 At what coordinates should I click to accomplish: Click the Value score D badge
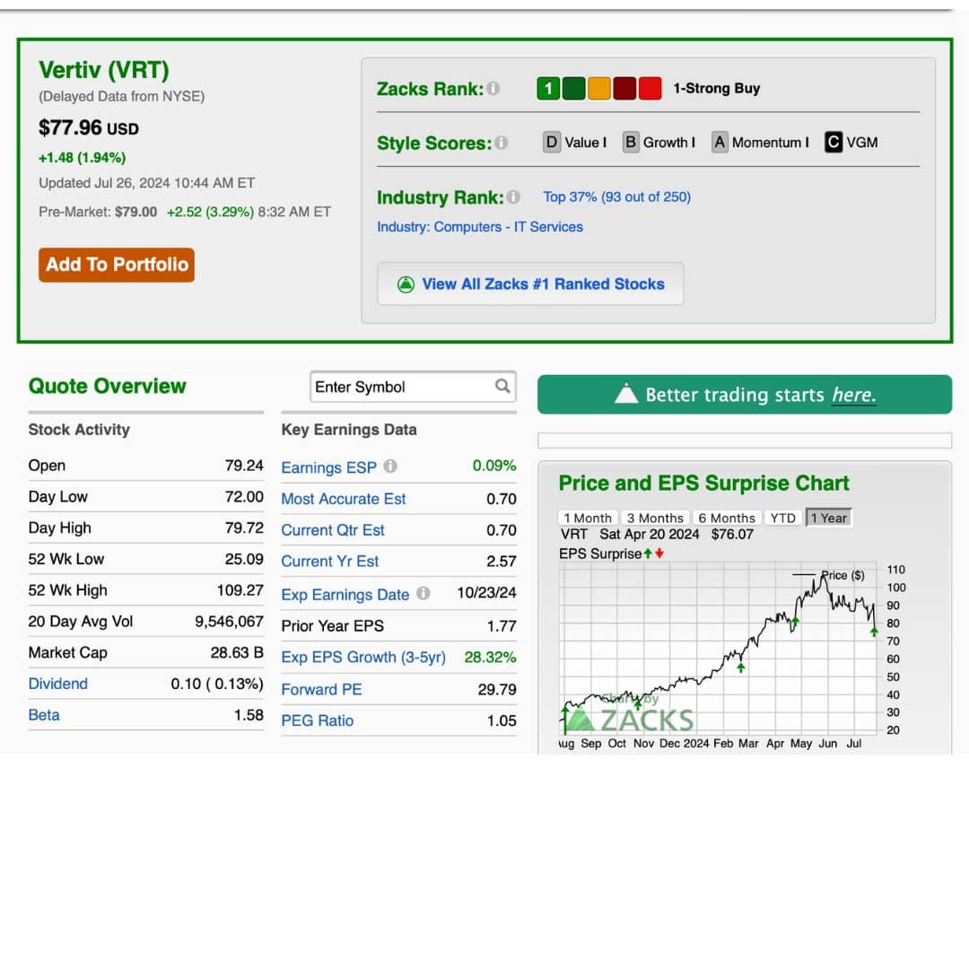pos(551,142)
